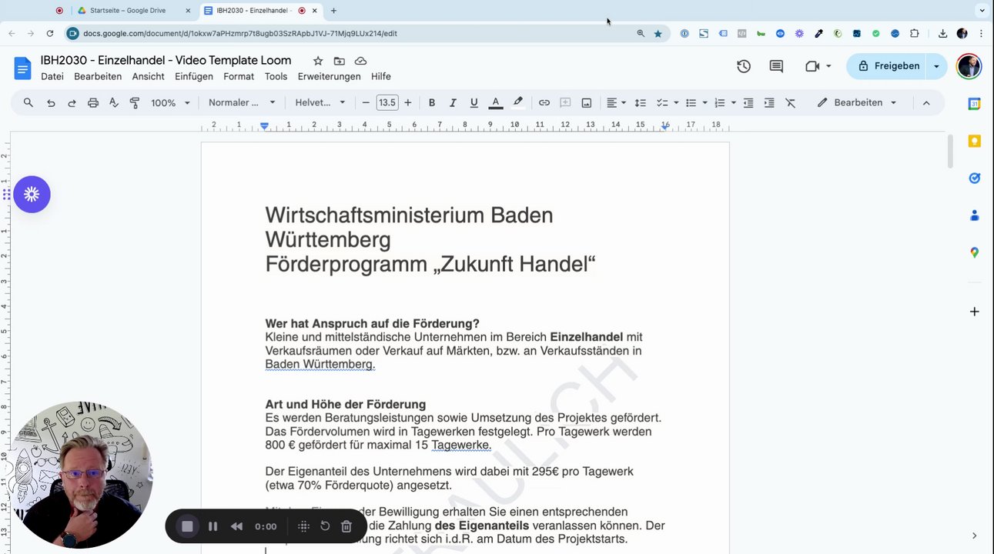
Task: Toggle the bulleted list
Action: 691,102
